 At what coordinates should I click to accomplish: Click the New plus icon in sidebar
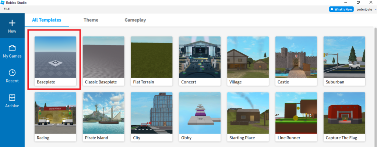12,23
